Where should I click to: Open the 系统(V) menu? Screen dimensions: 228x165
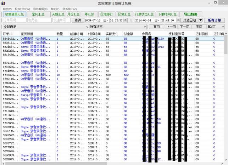point(7,9)
